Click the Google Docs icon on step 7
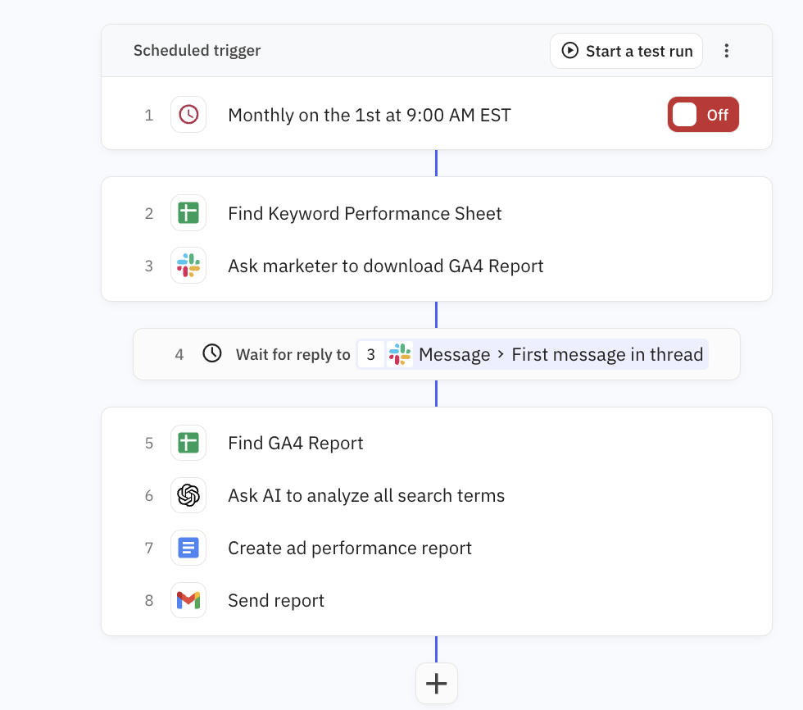The image size is (803, 710). pyautogui.click(x=188, y=548)
